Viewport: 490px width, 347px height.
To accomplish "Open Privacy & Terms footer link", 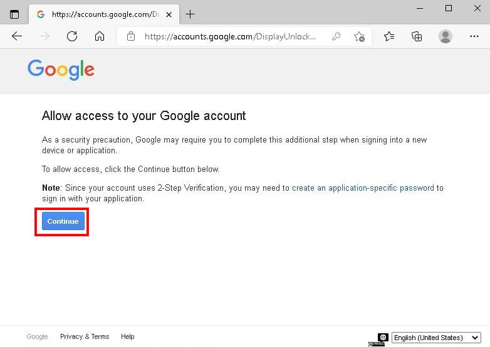I will point(85,336).
